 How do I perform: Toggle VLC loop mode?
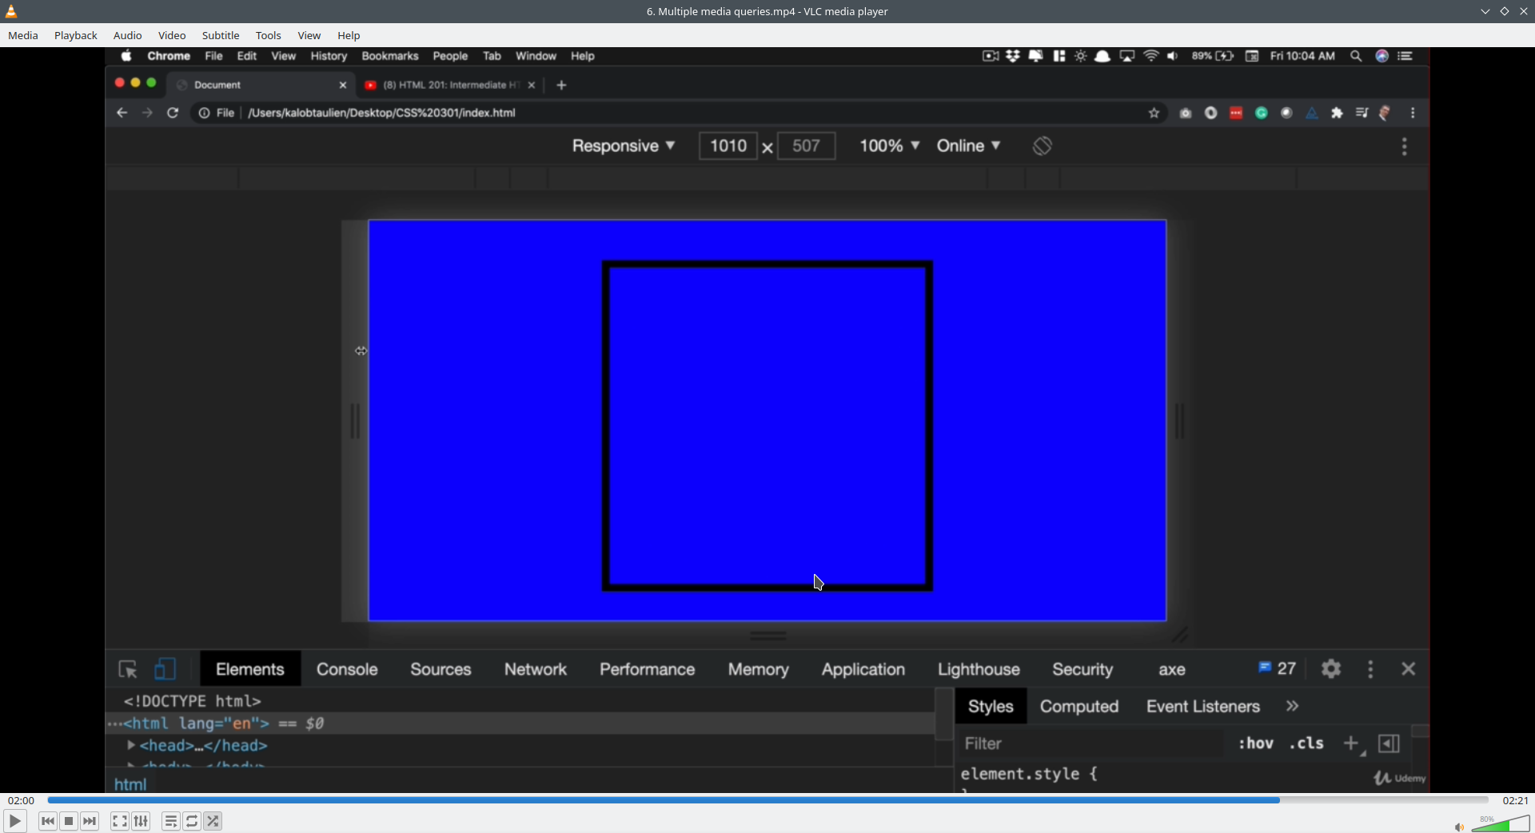point(192,821)
